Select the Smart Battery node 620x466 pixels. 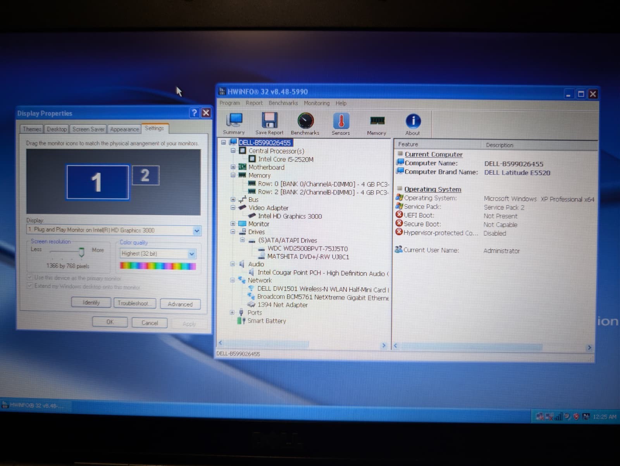pos(267,321)
